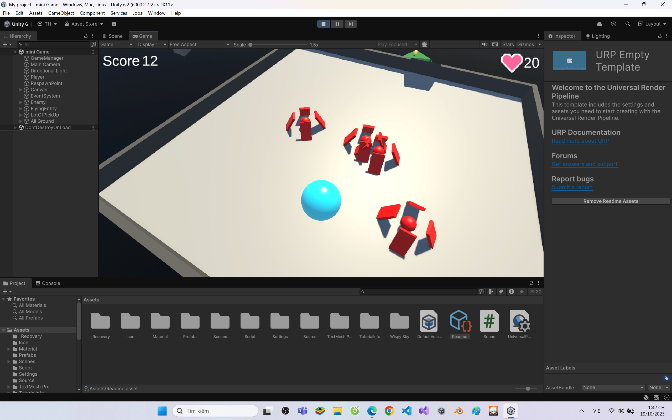Click the toolbar search magnifier icon
This screenshot has width=672, height=420.
[x=628, y=24]
